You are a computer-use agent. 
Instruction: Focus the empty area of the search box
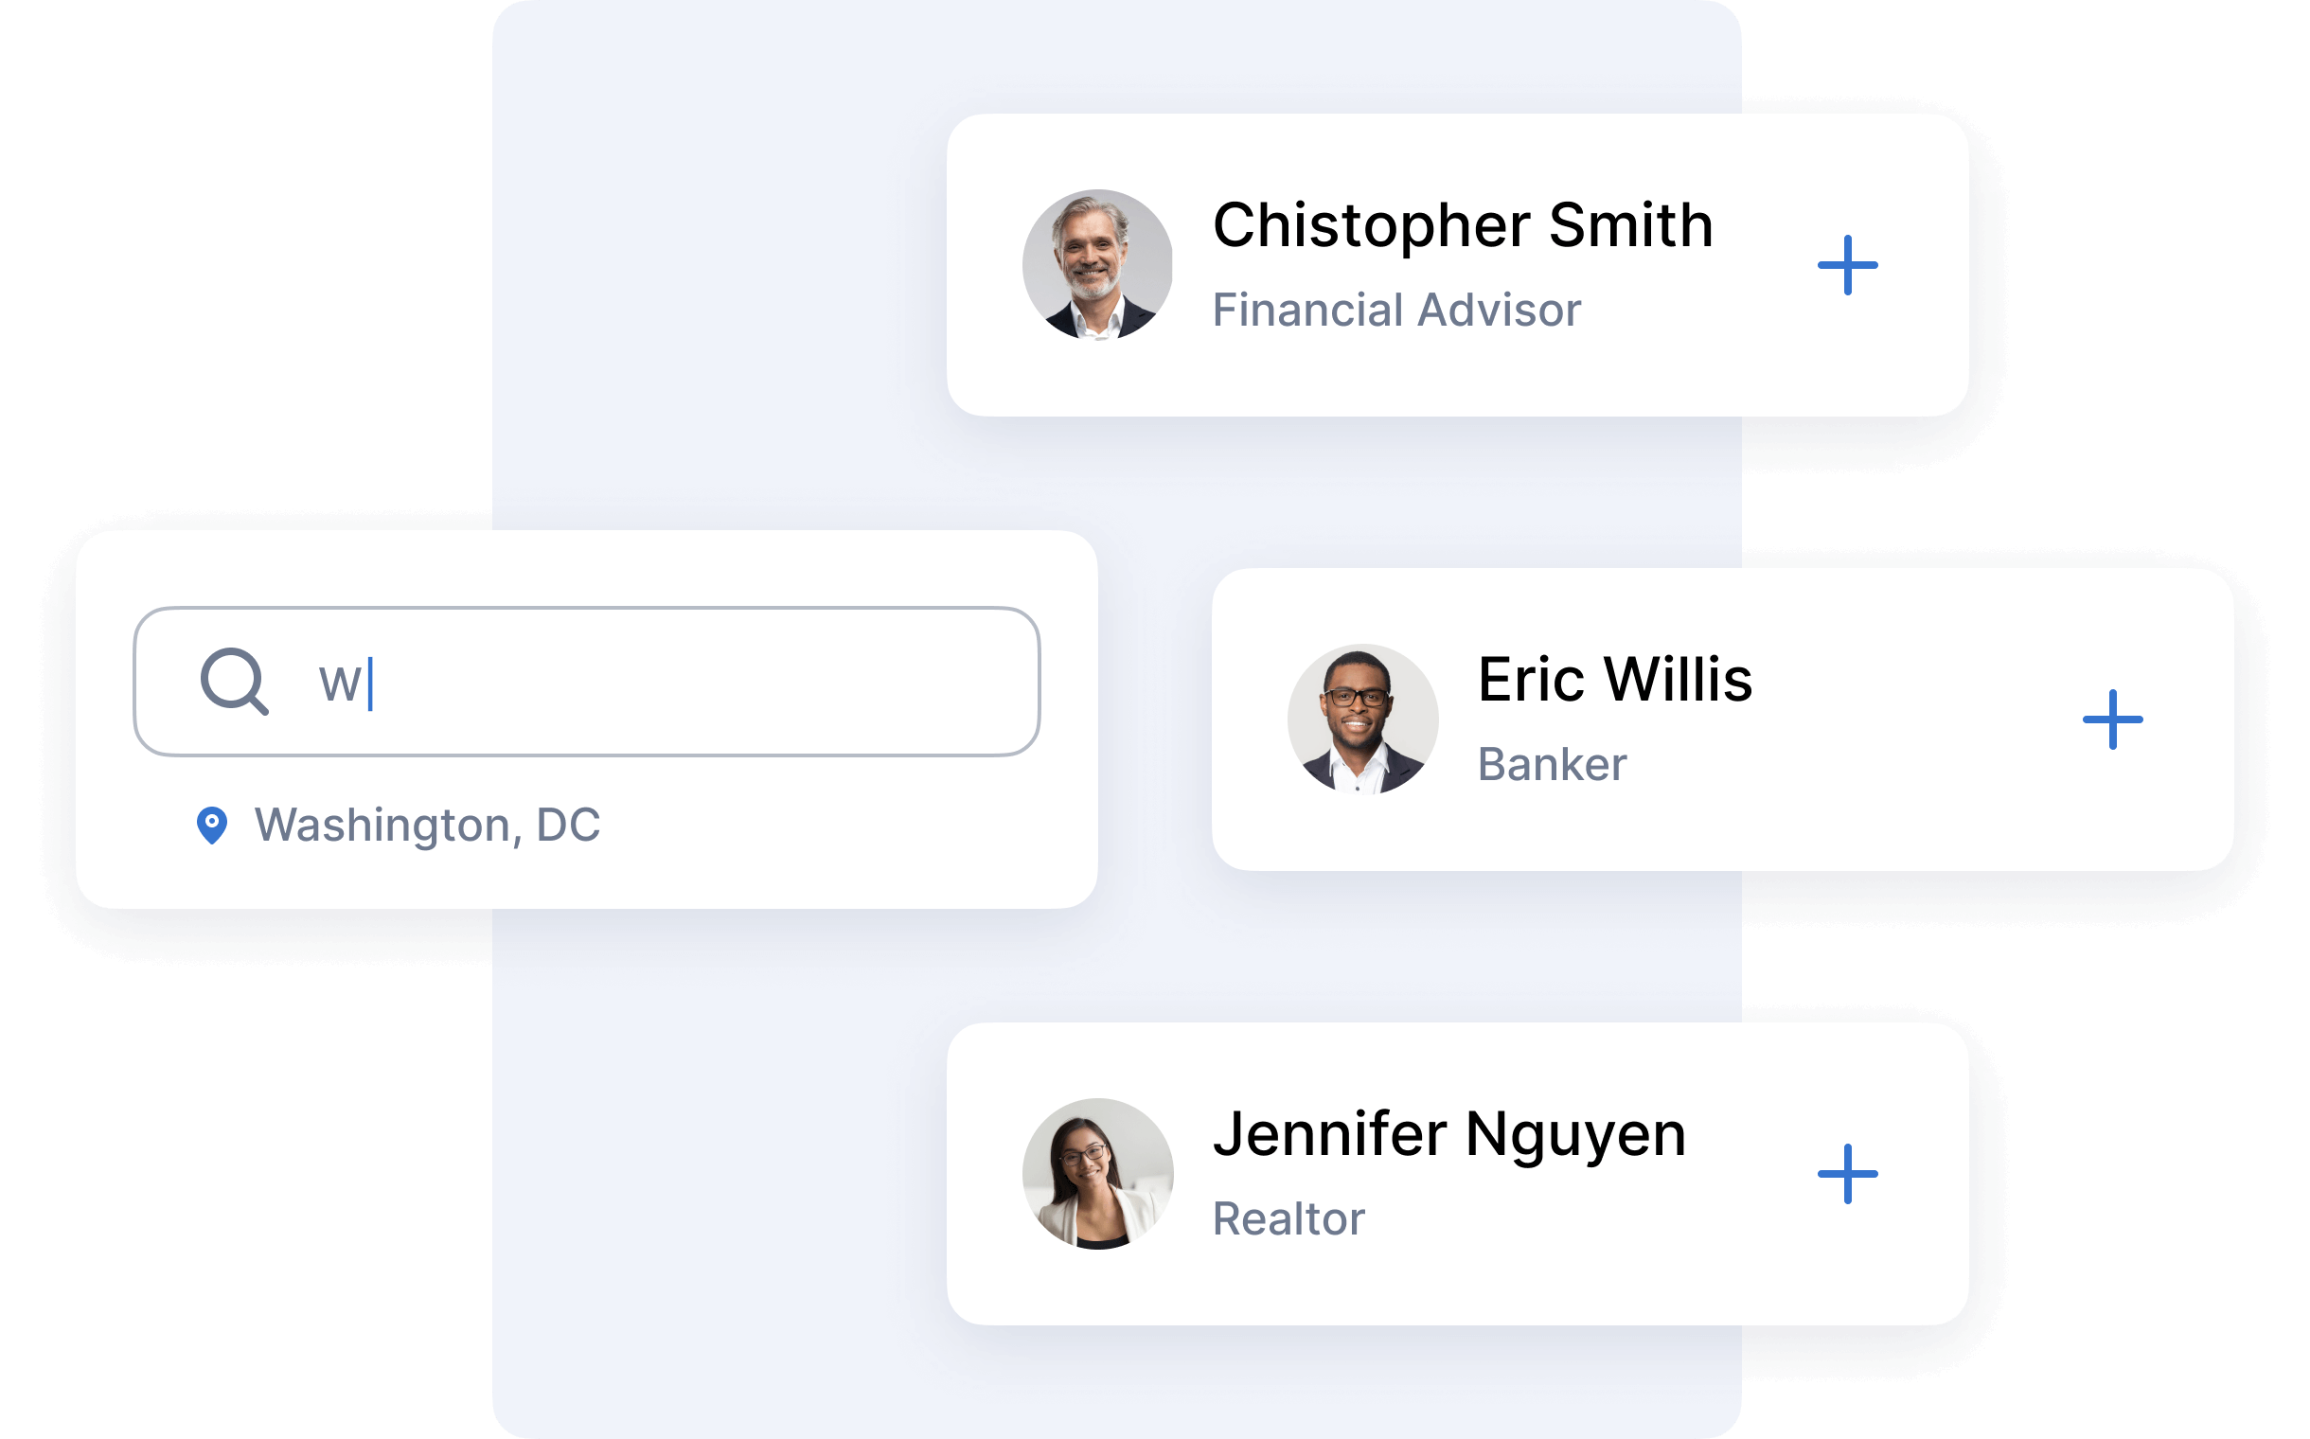[x=704, y=682]
